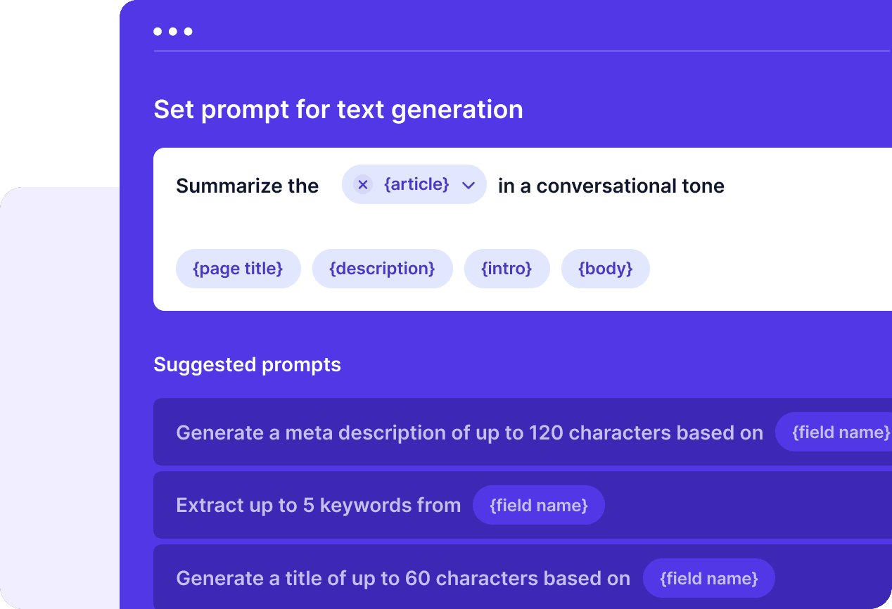
Task: Open {field name} chip in title prompt
Action: click(x=709, y=578)
